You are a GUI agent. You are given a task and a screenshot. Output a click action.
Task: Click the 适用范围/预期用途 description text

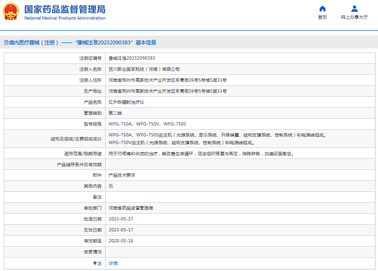[201, 154]
